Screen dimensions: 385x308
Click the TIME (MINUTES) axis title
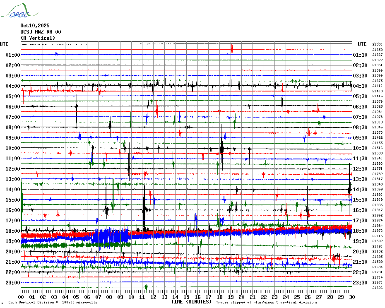[191, 302]
